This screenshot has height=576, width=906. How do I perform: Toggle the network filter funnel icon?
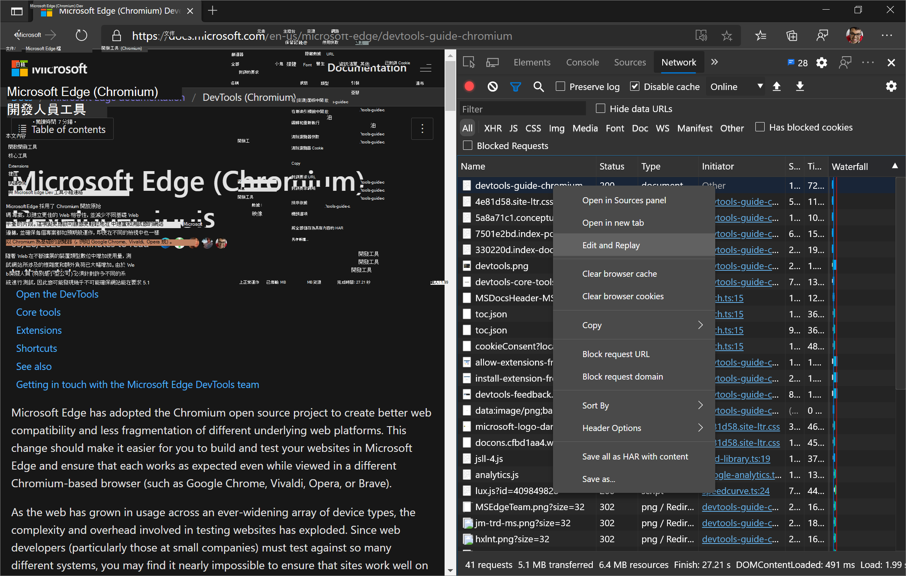pyautogui.click(x=515, y=86)
